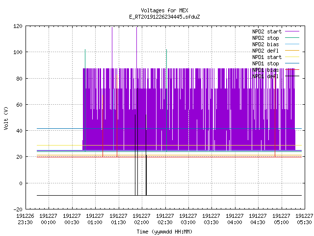Screen dimensions: 314x236
Task: Click the Y-axis tick label 80
Action: coord(19,79)
